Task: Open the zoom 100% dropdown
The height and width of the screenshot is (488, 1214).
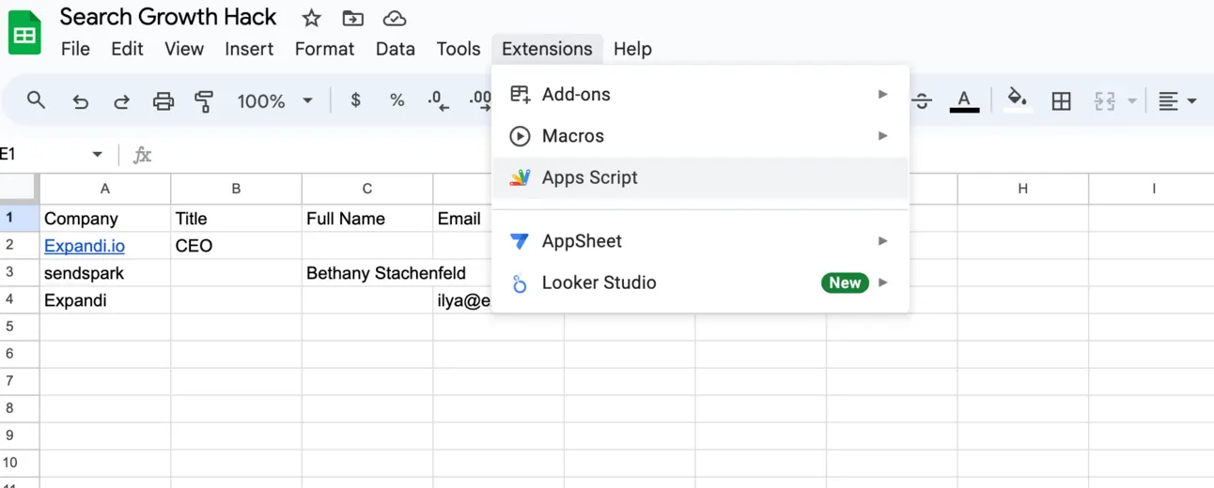Action: coord(274,100)
